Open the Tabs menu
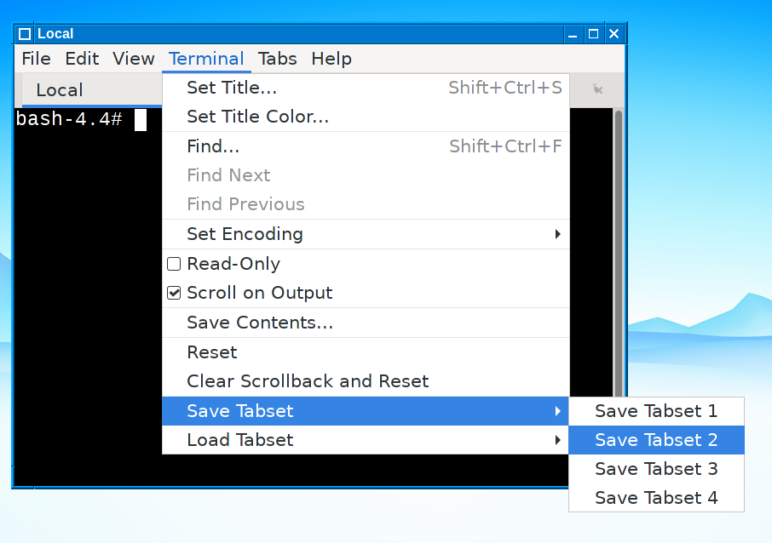This screenshot has height=543, width=772. [x=277, y=59]
